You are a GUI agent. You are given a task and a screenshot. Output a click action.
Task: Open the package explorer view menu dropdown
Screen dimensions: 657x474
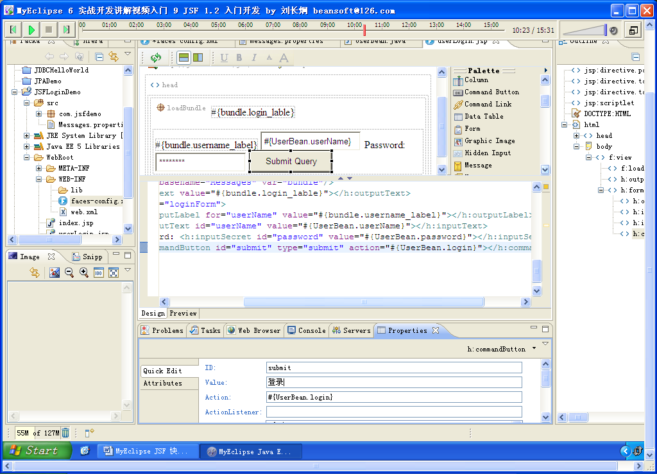[128, 54]
